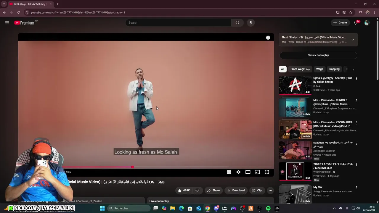379x213 pixels.
Task: Show hidden system tray icons
Action: 334,208
